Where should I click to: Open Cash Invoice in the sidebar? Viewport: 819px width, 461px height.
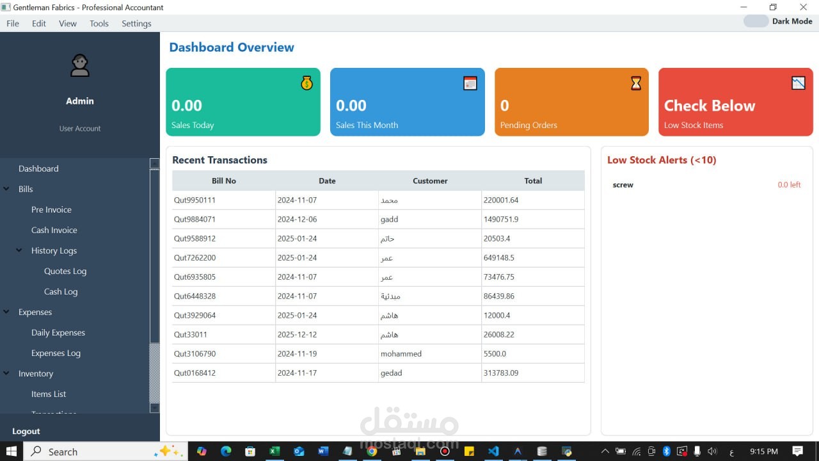(x=54, y=230)
